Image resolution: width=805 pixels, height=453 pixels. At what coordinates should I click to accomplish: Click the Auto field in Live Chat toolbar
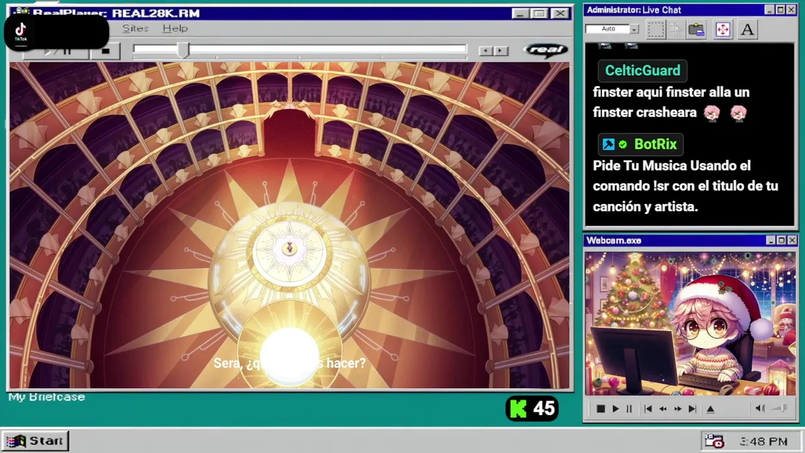(608, 29)
